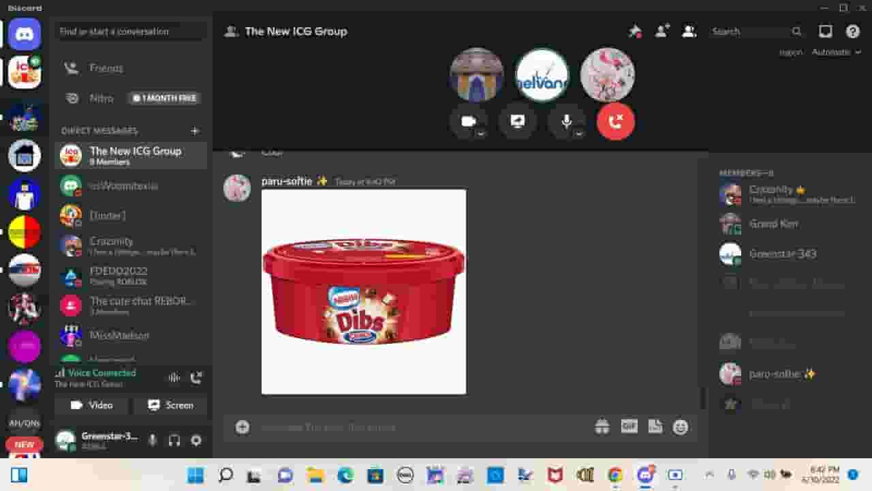This screenshot has height=491, width=872.
Task: Open FDEDD2022 direct message
Action: (x=131, y=276)
